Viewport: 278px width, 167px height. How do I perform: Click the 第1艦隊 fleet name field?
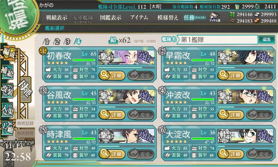(x=217, y=40)
